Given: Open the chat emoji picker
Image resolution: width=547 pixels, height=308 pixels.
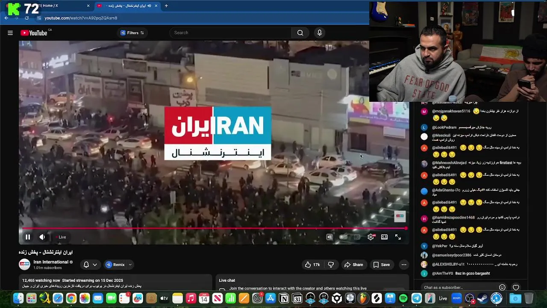Looking at the screenshot, I should (x=502, y=287).
